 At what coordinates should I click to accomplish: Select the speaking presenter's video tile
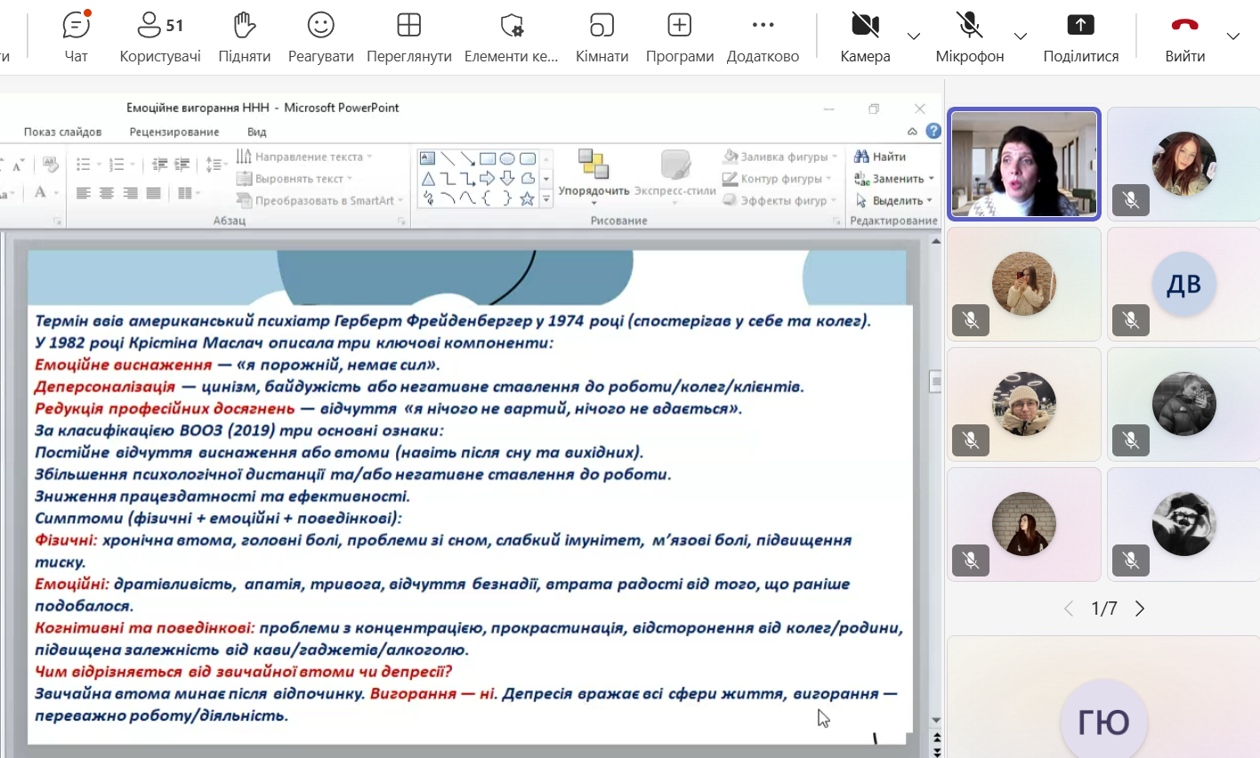point(1024,165)
